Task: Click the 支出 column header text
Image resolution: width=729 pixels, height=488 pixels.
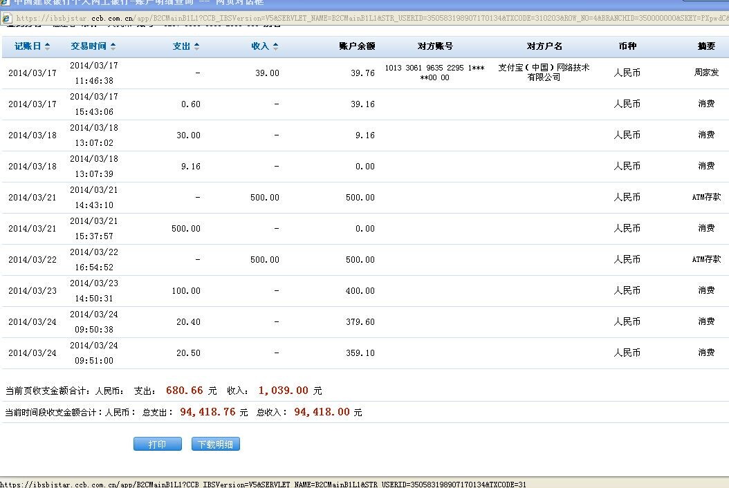Action: [181, 46]
